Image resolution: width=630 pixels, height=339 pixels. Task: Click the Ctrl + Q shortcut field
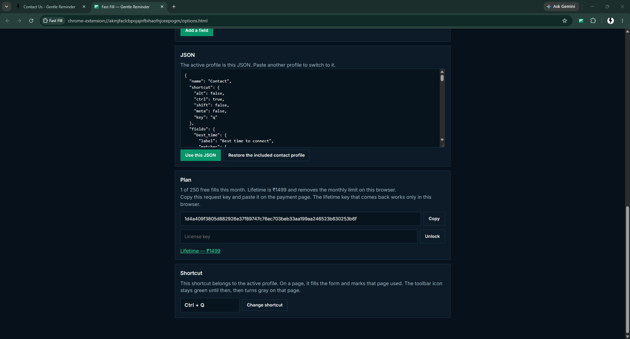click(210, 305)
